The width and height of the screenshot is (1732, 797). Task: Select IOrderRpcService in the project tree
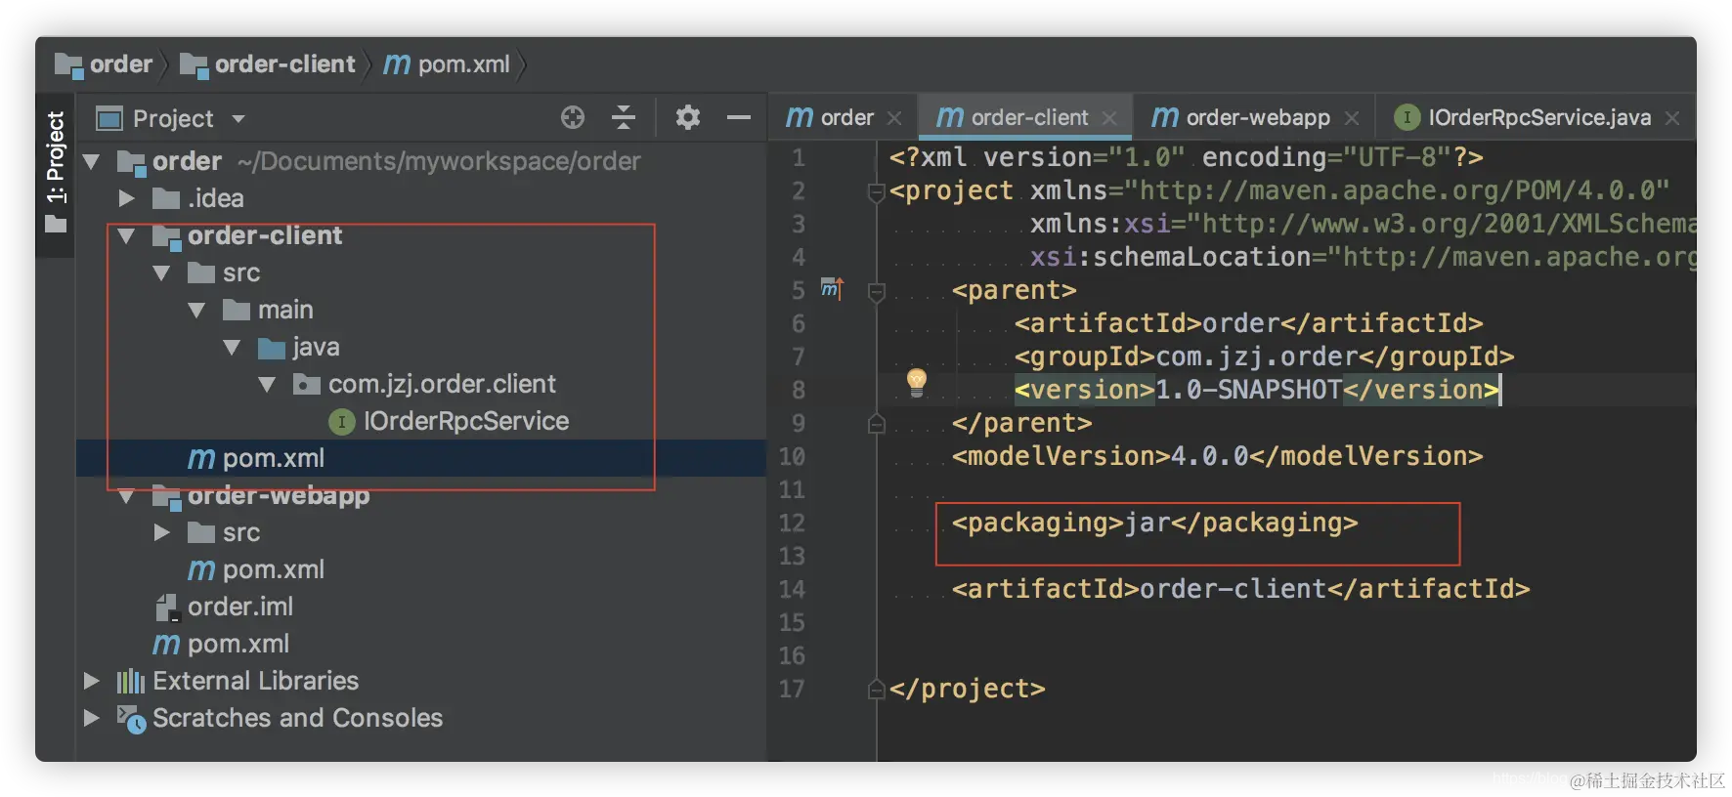(465, 421)
